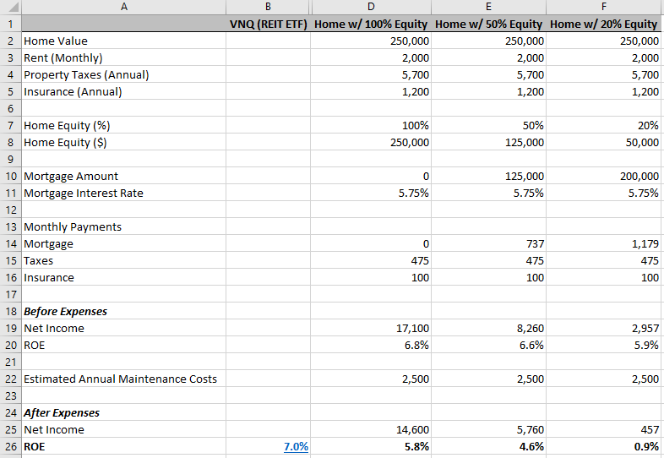The image size is (664, 458).
Task: Click the VNQ (REIT ETF) header cell
Action: pos(268,24)
